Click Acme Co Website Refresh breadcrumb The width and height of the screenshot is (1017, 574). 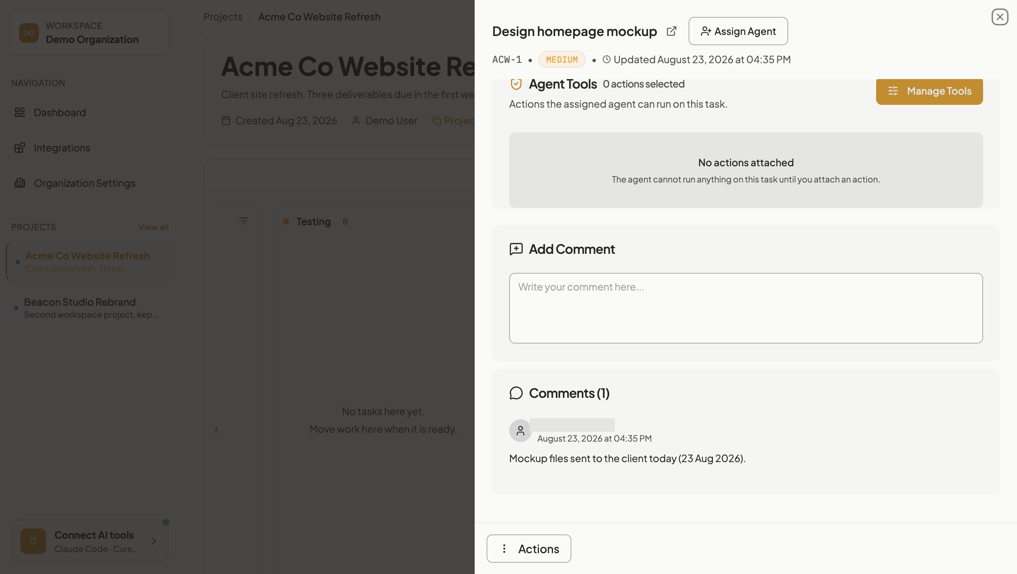[x=319, y=17]
